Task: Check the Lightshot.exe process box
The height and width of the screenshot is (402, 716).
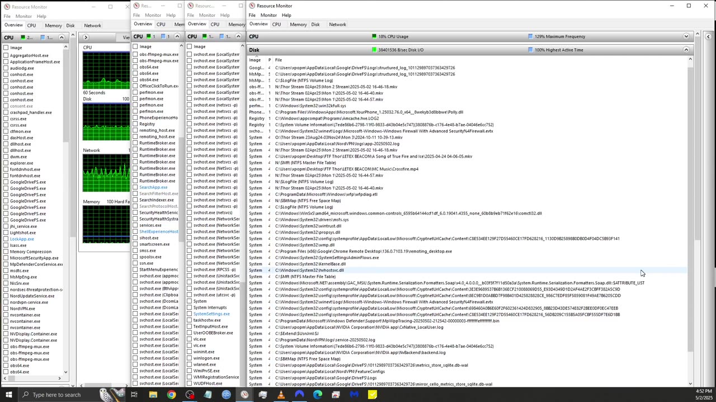Action: pyautogui.click(x=5, y=233)
